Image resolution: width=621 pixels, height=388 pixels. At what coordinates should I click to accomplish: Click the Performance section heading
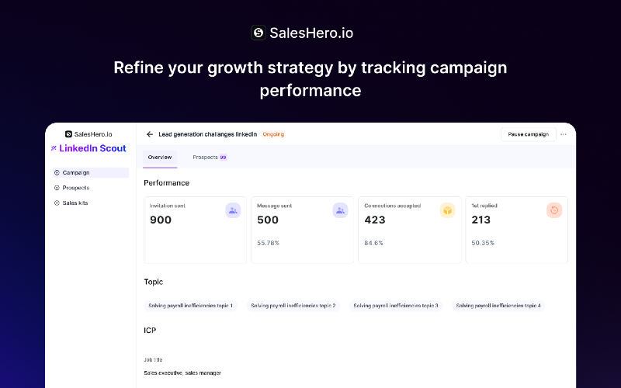167,183
